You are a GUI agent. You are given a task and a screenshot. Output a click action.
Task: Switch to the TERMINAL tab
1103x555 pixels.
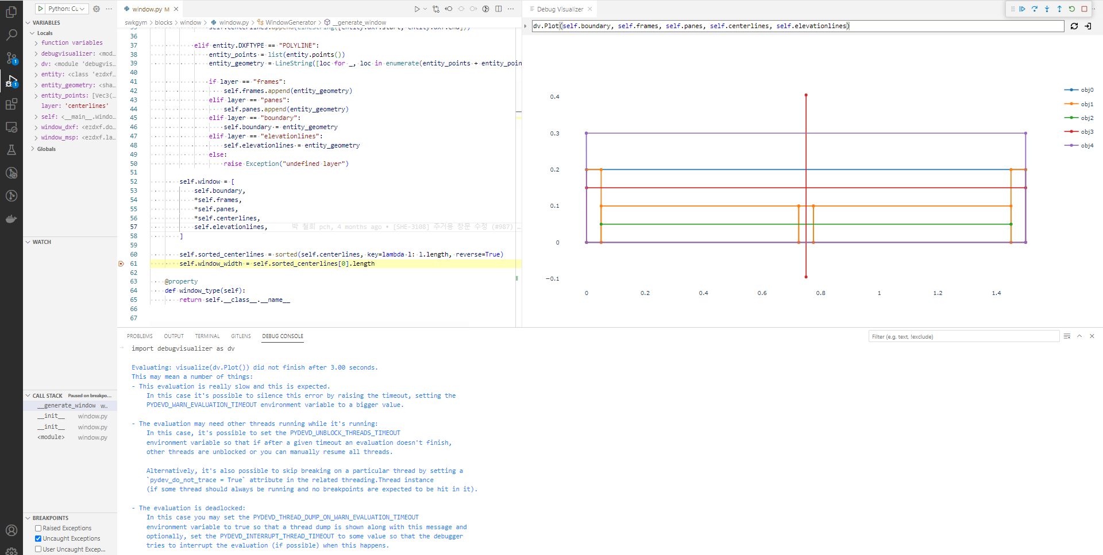click(x=207, y=336)
